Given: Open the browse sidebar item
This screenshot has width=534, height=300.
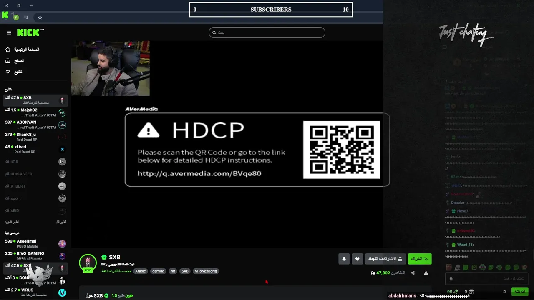Looking at the screenshot, I should click(15, 61).
